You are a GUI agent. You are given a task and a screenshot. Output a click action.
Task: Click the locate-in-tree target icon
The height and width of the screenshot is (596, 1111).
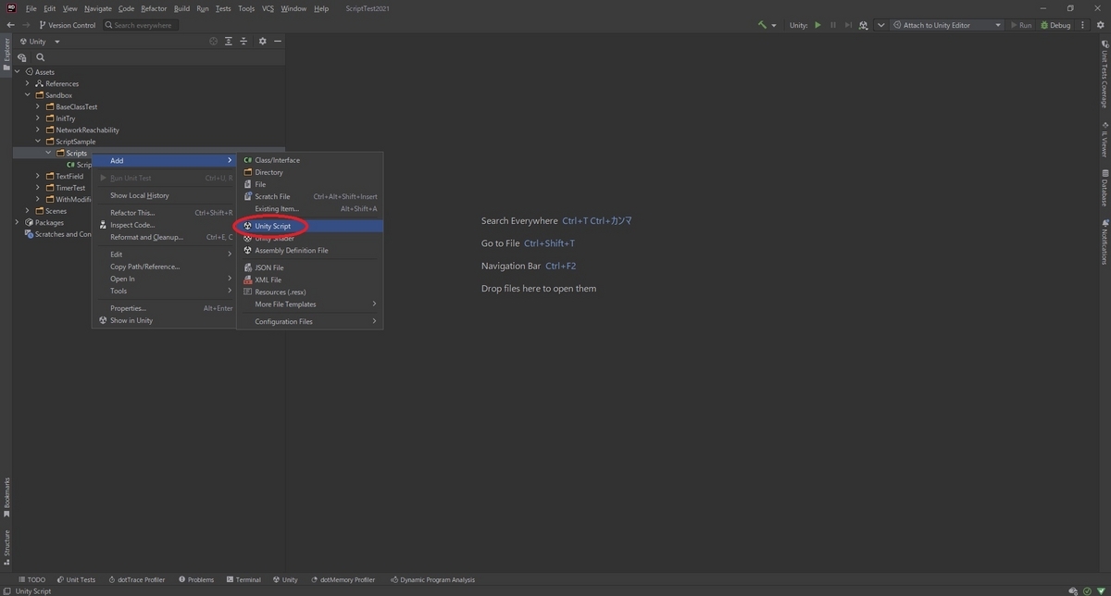coord(213,42)
